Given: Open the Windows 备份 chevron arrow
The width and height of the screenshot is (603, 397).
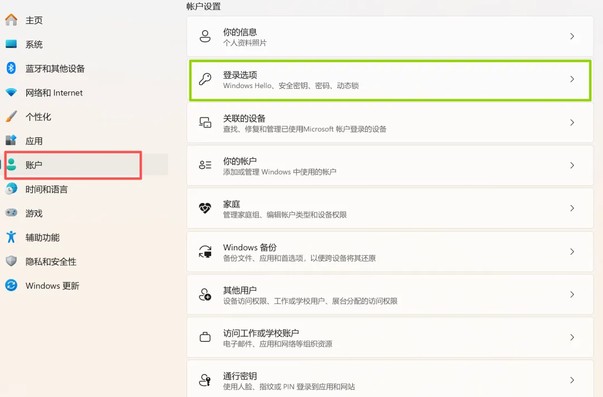Looking at the screenshot, I should click(x=572, y=251).
